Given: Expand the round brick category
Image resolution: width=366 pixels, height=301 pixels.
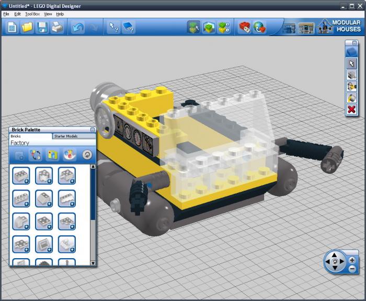Looking at the screenshot, I should click(x=44, y=176).
